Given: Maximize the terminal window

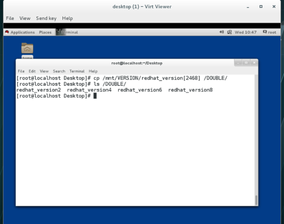Looking at the screenshot, I should click(246, 63).
